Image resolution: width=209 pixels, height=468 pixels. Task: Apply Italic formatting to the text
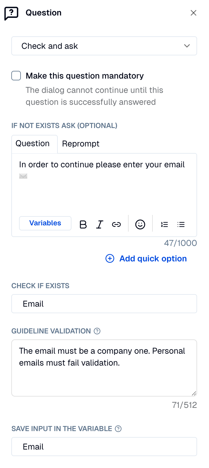100,224
